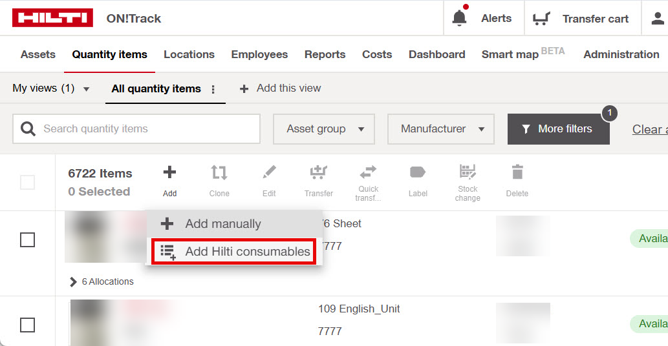
Task: Click the Stock change icon
Action: 468,172
